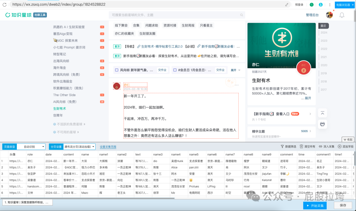Select the 合集 tag
Image resolution: width=356 pixels, height=211 pixels.
click(x=136, y=25)
